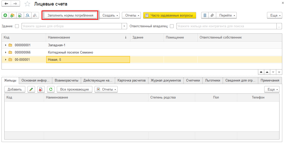Open the Создать dropdown menu
This screenshot has width=285, height=143.
pos(110,15)
